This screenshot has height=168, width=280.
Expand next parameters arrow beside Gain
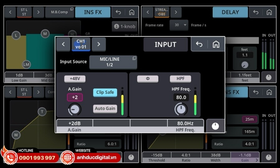(x=257, y=160)
